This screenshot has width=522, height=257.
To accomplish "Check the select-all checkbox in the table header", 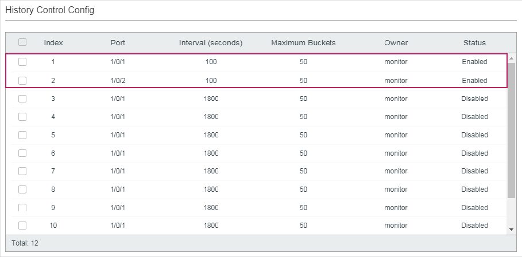I will click(x=22, y=42).
